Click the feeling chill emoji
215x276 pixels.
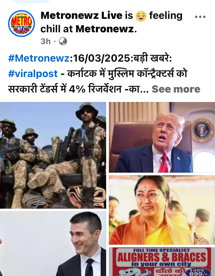(141, 16)
